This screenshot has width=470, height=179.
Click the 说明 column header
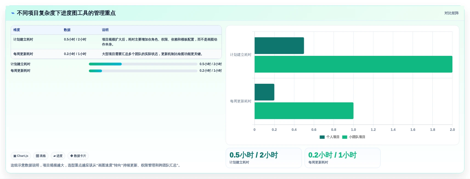[105, 30]
